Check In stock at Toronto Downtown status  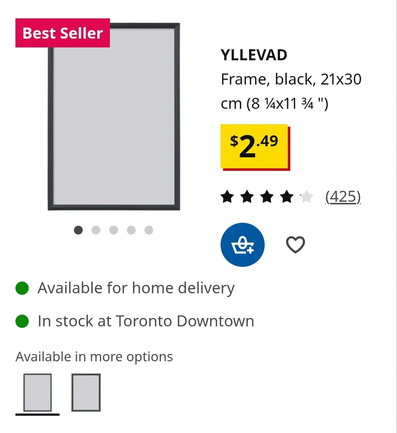tap(146, 321)
